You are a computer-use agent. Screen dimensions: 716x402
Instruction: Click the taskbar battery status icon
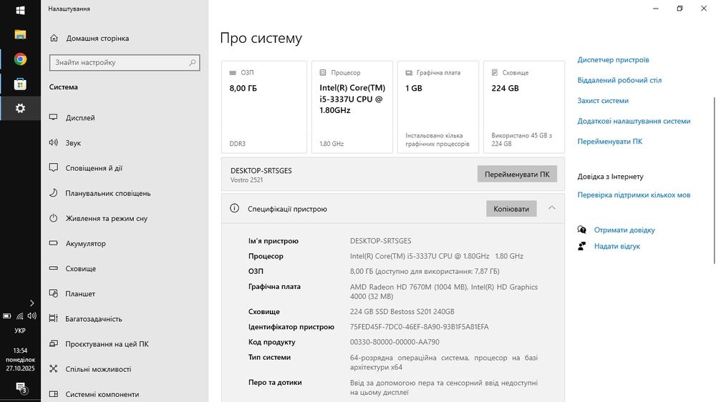(7, 315)
